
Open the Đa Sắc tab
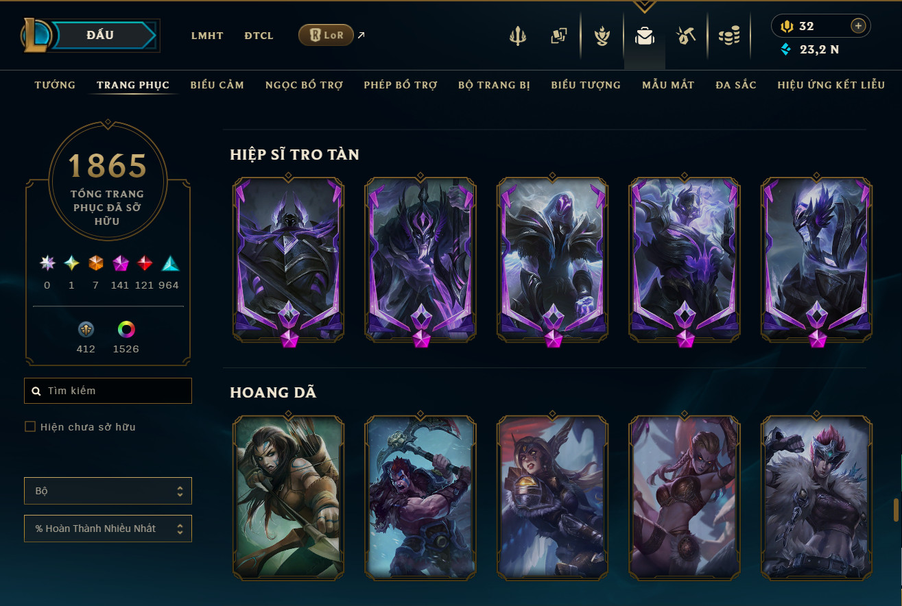pos(735,85)
